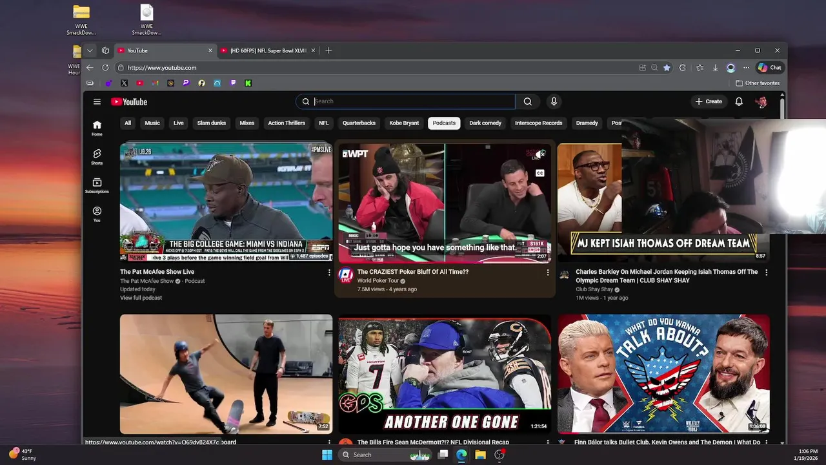Open the Edge downloads icon
826x465 pixels.
[715, 67]
